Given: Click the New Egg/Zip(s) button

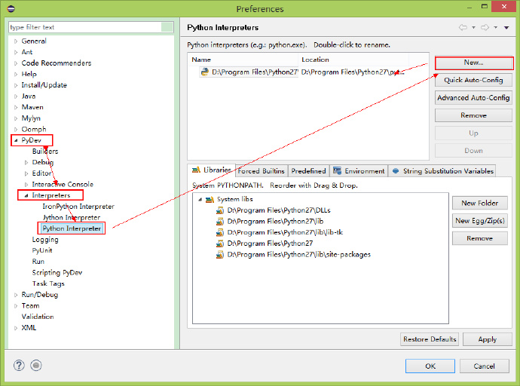Looking at the screenshot, I should click(x=479, y=221).
